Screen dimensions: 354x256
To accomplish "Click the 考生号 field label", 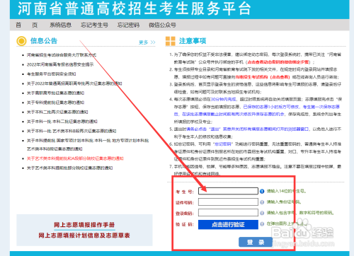I will point(185,192).
